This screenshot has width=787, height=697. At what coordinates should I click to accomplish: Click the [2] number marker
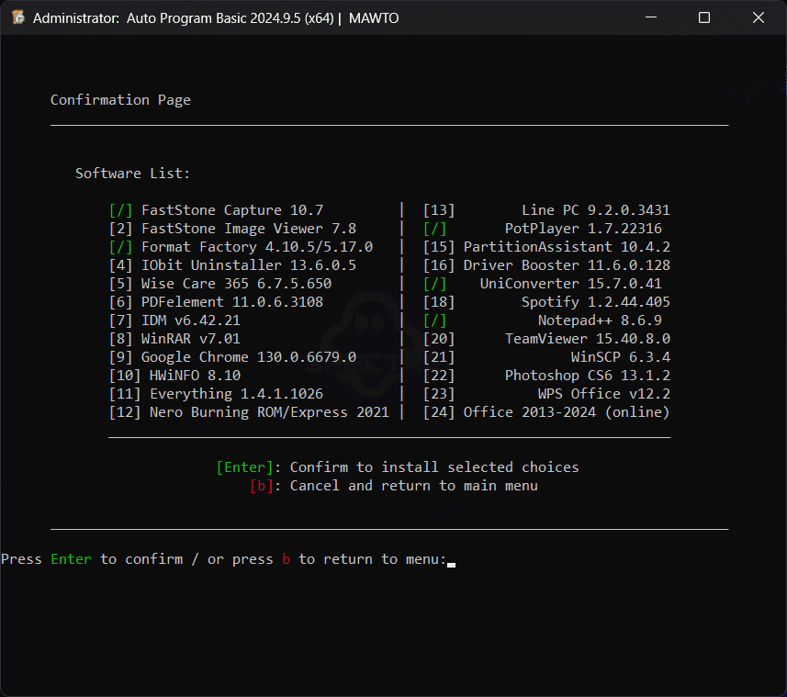click(x=121, y=229)
